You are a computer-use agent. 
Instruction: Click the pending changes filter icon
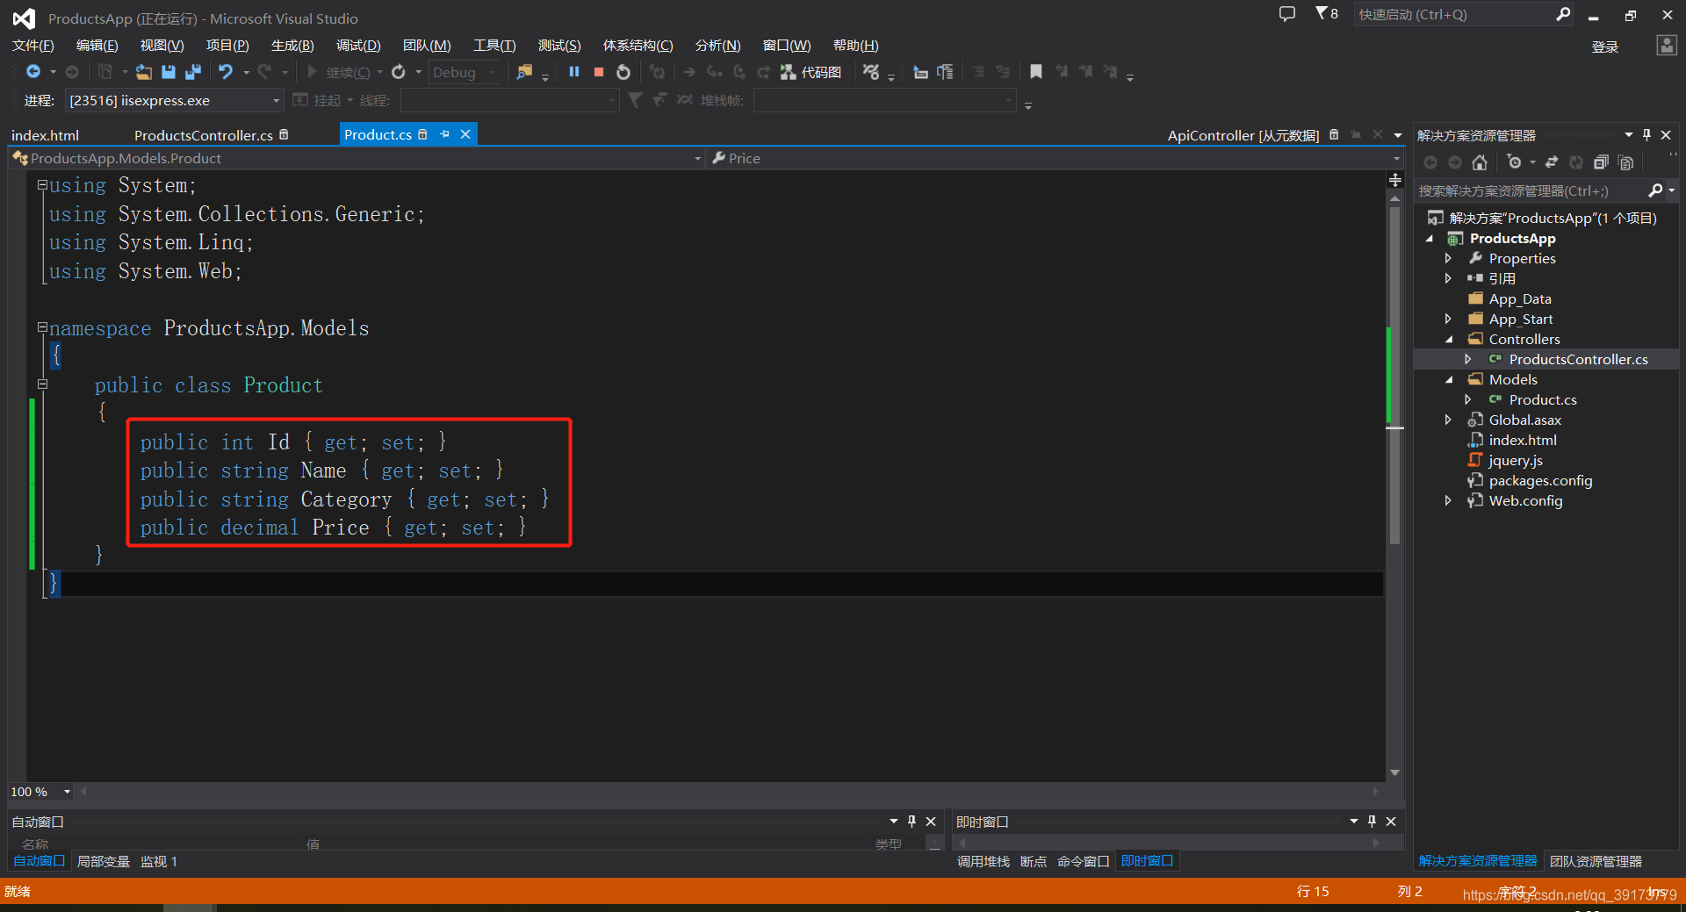pos(1514,162)
